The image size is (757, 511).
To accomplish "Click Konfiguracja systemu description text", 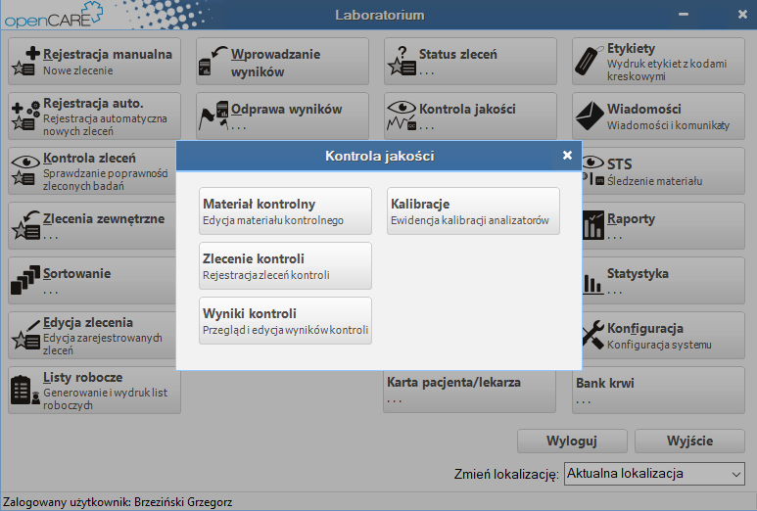I will 659,345.
